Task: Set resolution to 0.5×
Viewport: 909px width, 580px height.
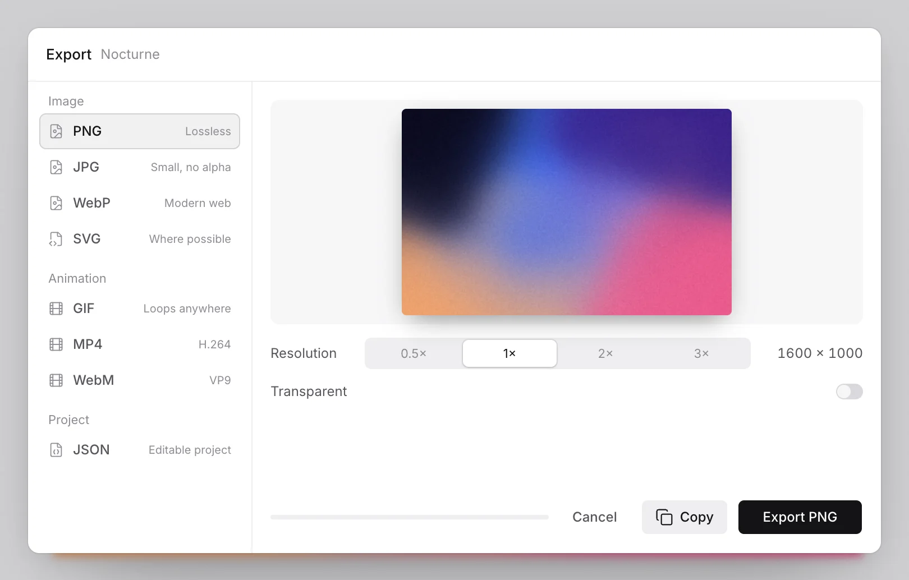Action: (414, 353)
